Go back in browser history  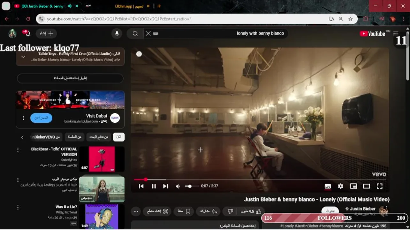coord(7,19)
